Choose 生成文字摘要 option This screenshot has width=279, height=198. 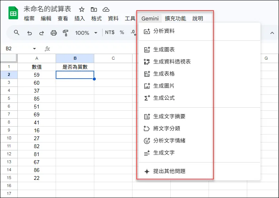click(199, 116)
